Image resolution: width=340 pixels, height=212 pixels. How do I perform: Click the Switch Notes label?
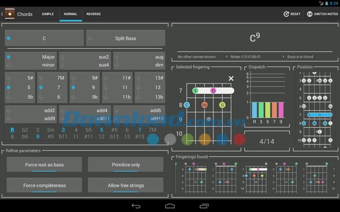tap(326, 14)
